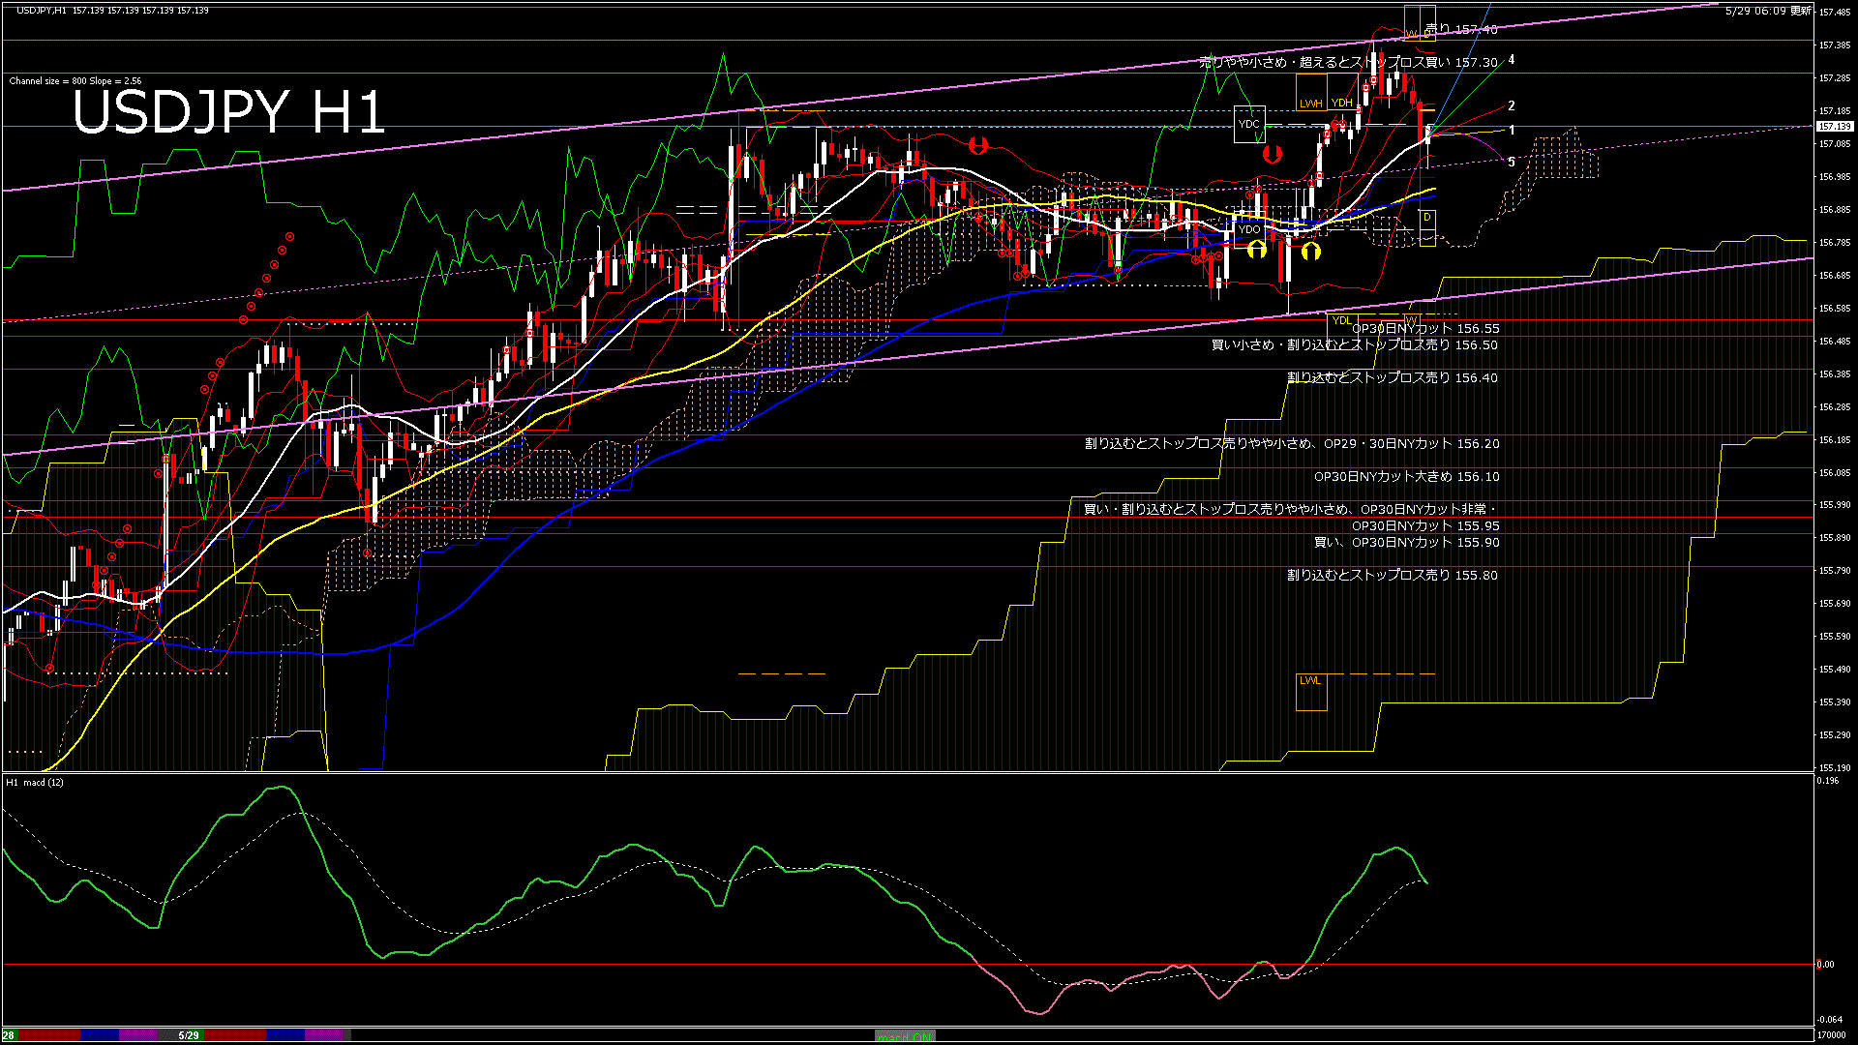The image size is (1858, 1045).
Task: Click the projection line labeled 4
Action: (1511, 60)
